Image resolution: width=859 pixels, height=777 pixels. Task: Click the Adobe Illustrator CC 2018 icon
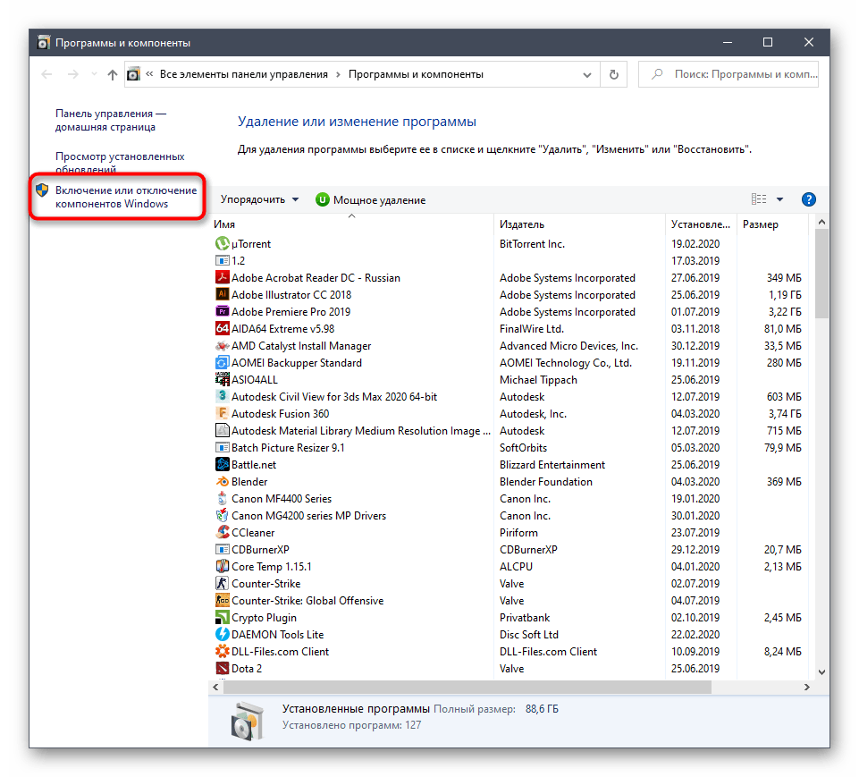tap(223, 294)
